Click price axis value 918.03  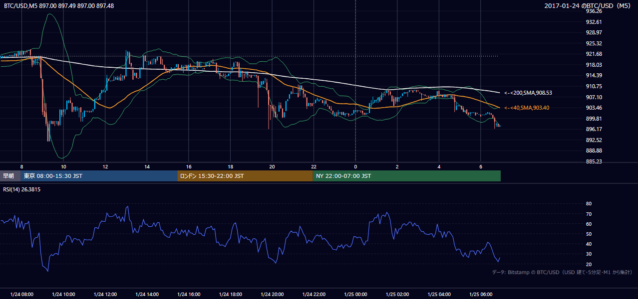click(x=594, y=65)
